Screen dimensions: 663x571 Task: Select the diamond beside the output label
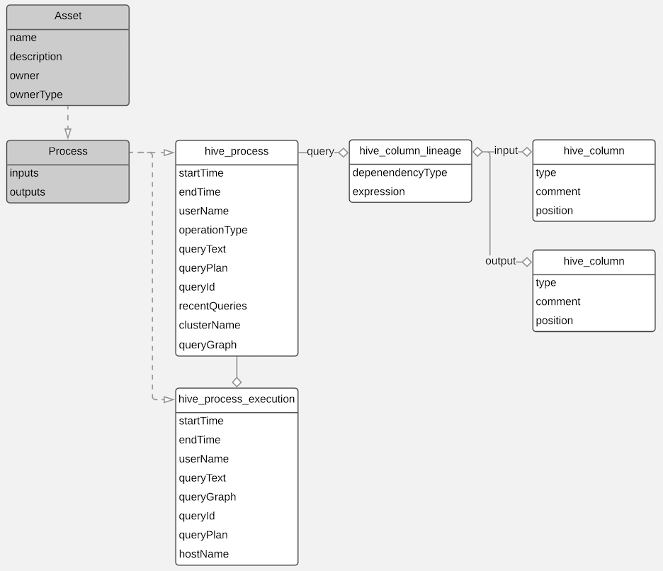526,261
